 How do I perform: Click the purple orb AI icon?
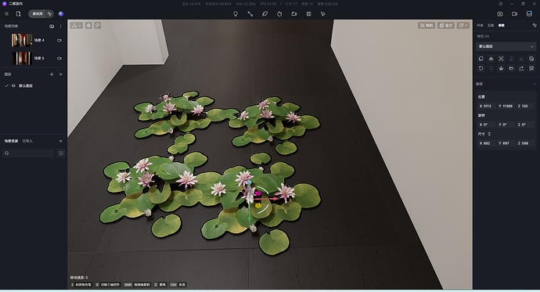(61, 14)
